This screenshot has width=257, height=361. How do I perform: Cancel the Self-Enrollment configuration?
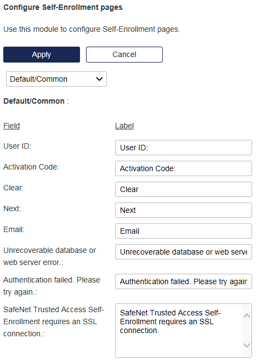coord(124,54)
